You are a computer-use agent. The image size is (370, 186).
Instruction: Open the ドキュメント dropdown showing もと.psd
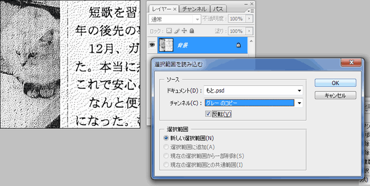pos(253,90)
